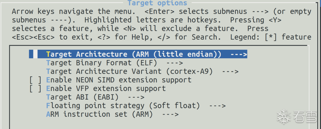
Task: Expand the arrow after ARM instruction set
Action: point(170,114)
